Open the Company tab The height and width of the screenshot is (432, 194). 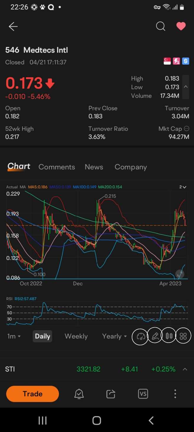(131, 167)
